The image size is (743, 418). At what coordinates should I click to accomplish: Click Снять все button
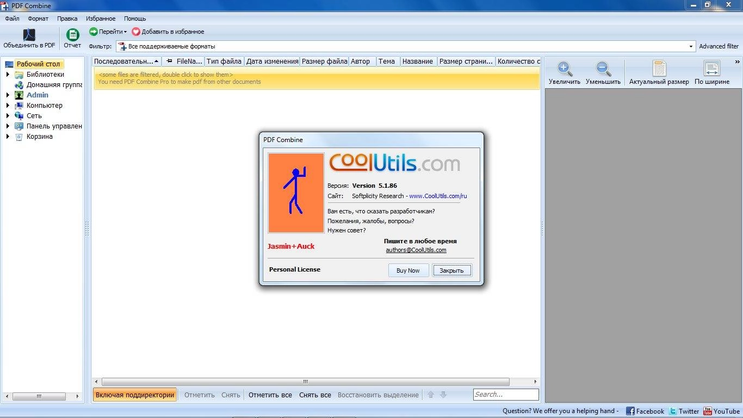click(315, 395)
